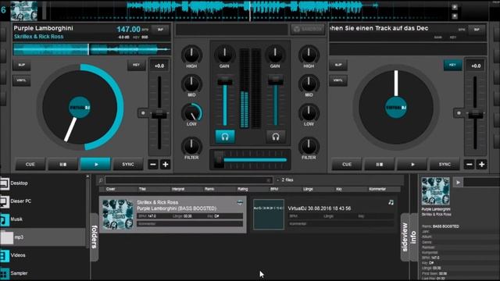Click the left channel volume fader
Screen dimensions: 500x281
tap(225, 80)
